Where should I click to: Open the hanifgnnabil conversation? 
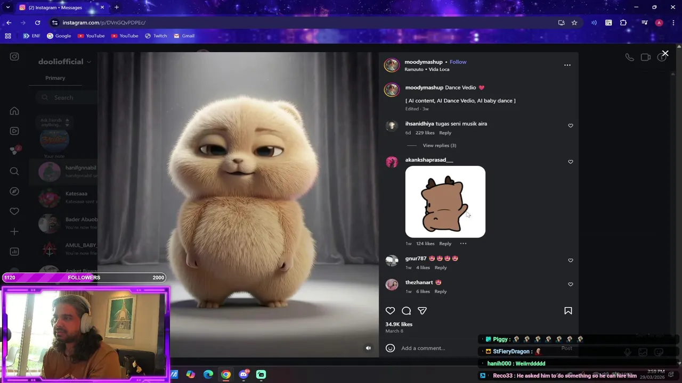[64, 171]
